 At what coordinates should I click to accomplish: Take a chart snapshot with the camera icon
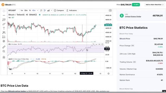pos(110,10)
